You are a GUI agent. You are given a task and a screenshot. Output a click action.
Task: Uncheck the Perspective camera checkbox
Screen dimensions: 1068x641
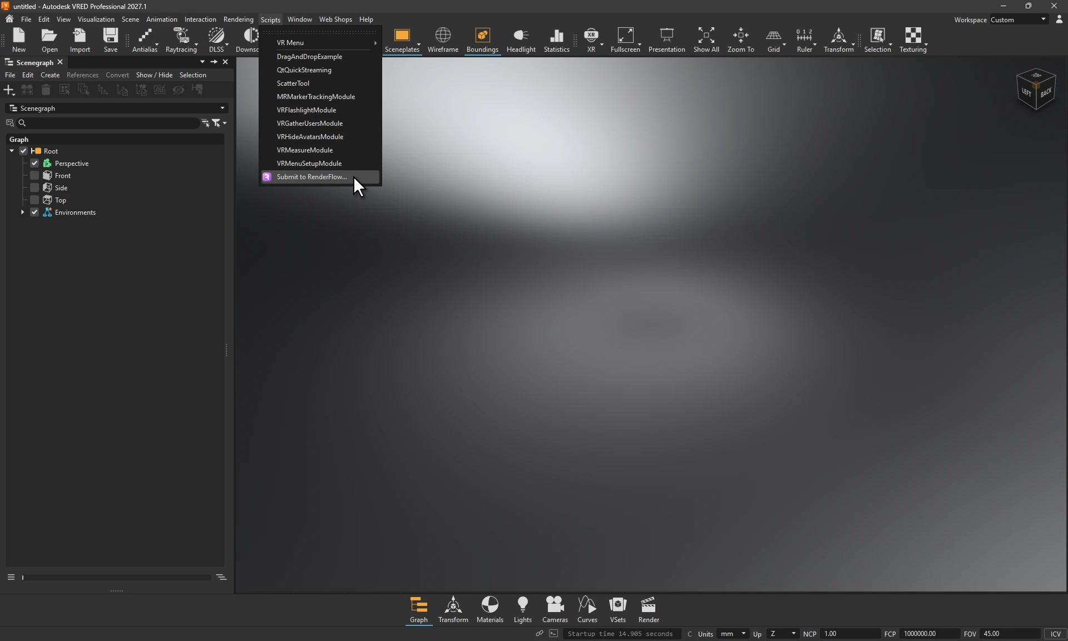pos(34,164)
